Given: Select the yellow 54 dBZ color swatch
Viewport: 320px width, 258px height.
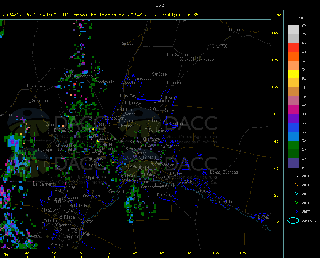Looking at the screenshot, I should click(293, 74).
